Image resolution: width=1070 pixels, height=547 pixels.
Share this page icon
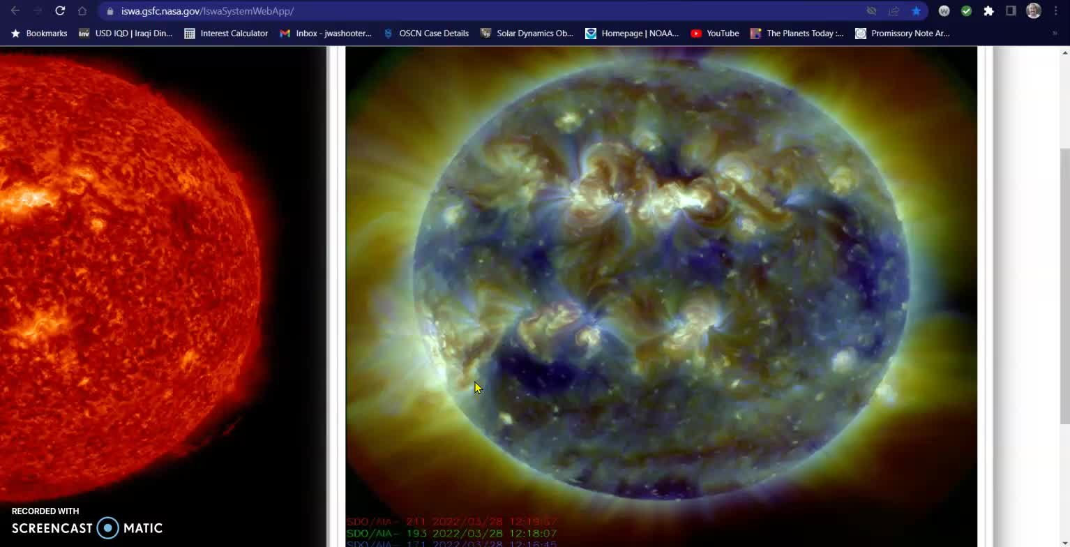tap(894, 11)
